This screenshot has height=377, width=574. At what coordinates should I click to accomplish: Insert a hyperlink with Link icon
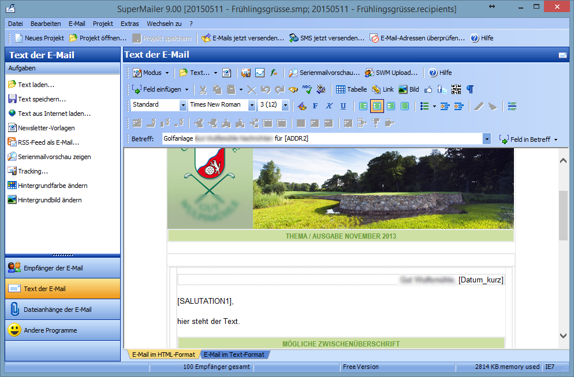coord(382,89)
